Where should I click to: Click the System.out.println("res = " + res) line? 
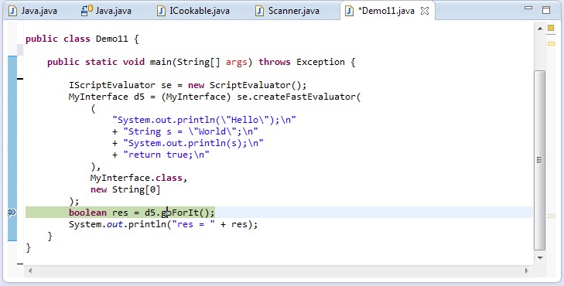coord(163,225)
